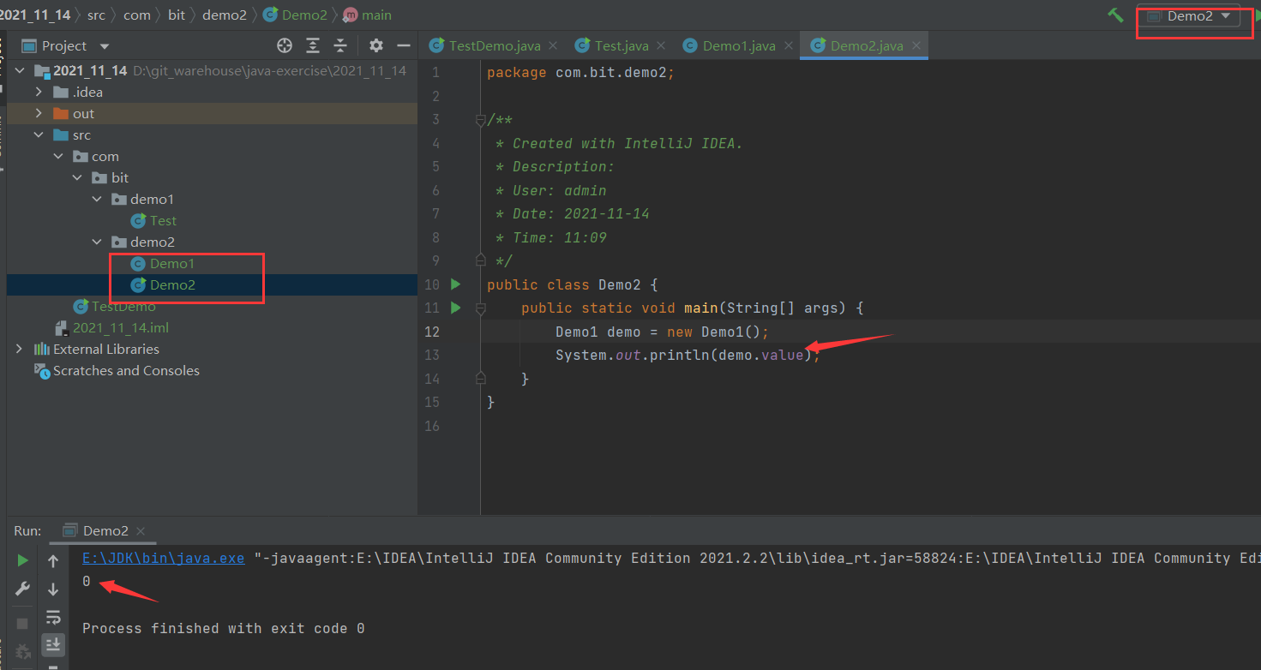Collapse the com package
Screen dimensions: 1261x670
pos(58,156)
